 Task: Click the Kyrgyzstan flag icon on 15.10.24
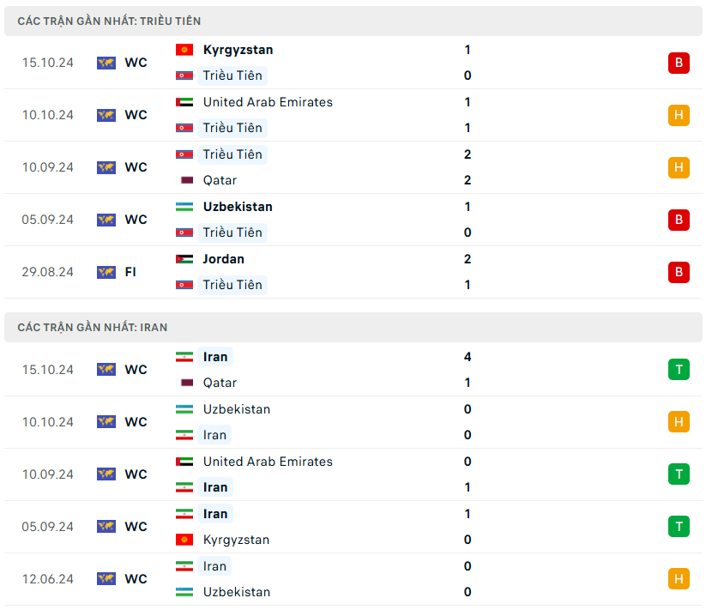click(x=184, y=50)
